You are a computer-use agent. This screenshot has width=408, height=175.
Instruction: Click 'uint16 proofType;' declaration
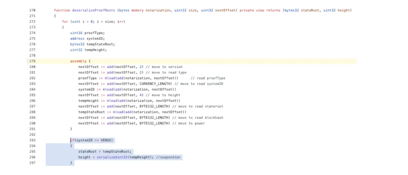pyautogui.click(x=87, y=33)
